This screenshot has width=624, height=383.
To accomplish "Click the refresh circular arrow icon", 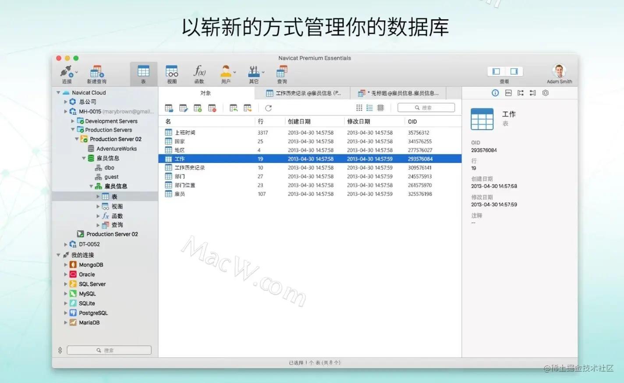I will pos(268,108).
